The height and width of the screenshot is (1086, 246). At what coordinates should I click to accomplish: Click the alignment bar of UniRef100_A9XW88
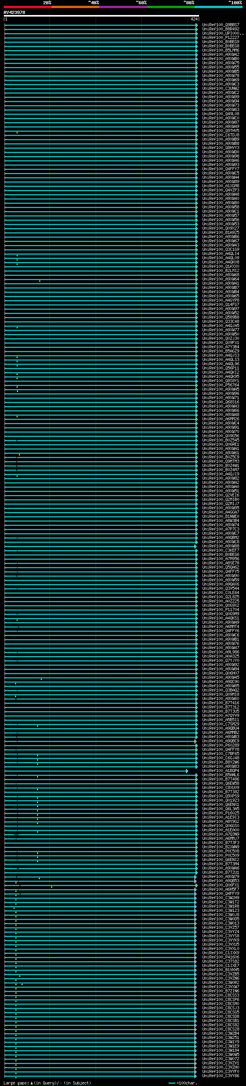click(x=101, y=546)
